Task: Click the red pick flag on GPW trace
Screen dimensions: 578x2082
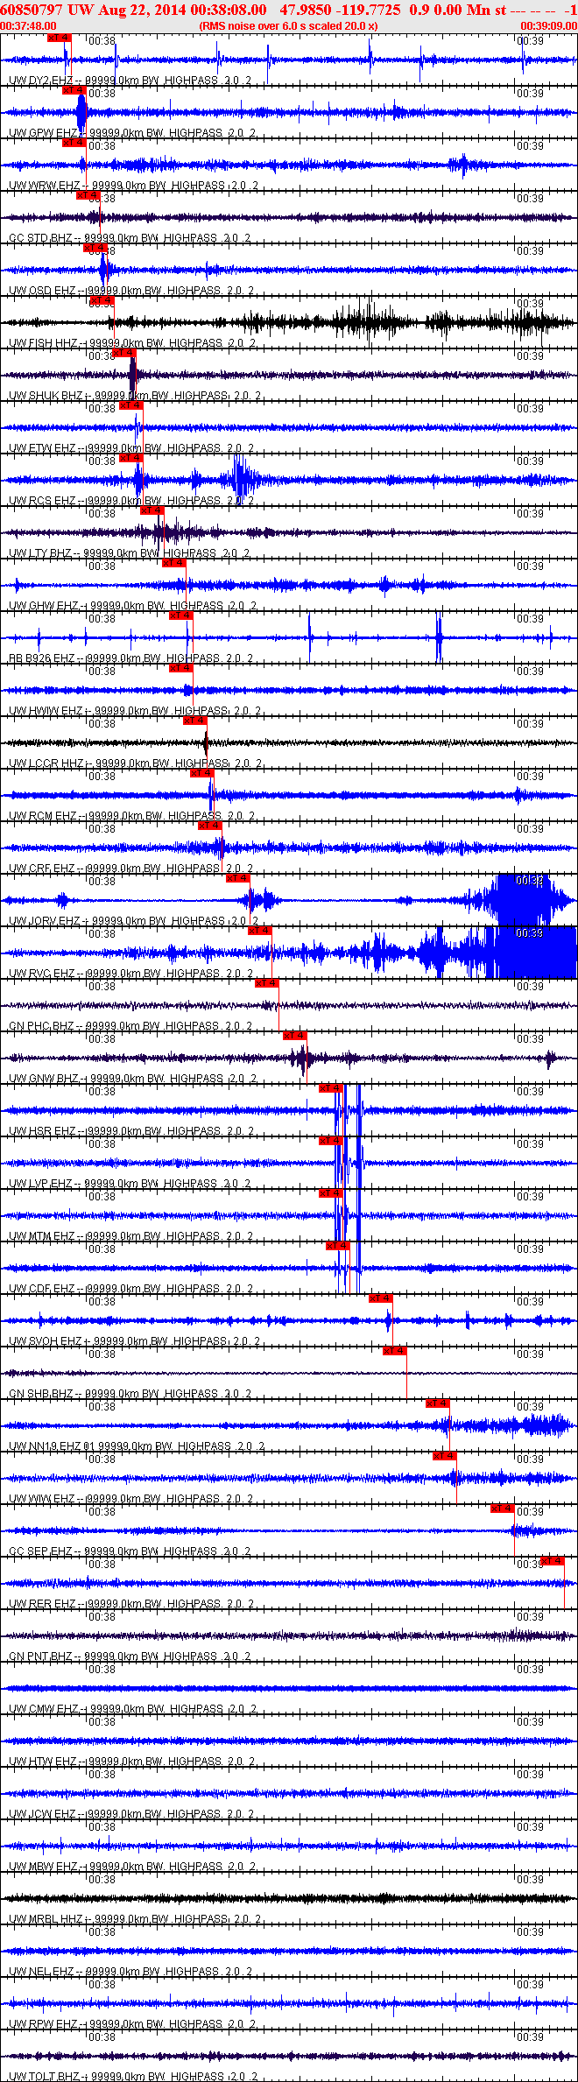Action: tap(74, 90)
